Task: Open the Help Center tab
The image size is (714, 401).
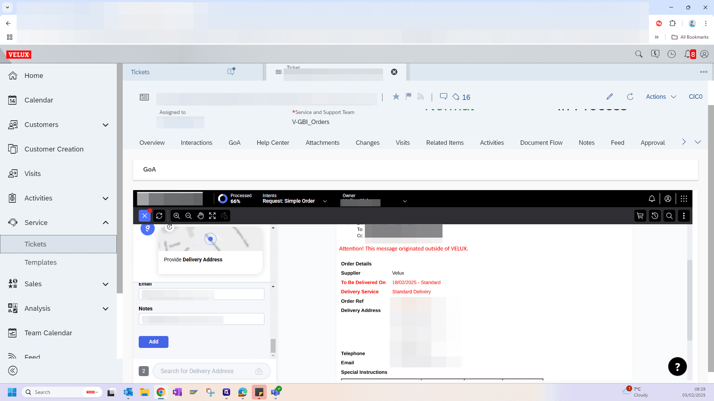Action: point(273,143)
